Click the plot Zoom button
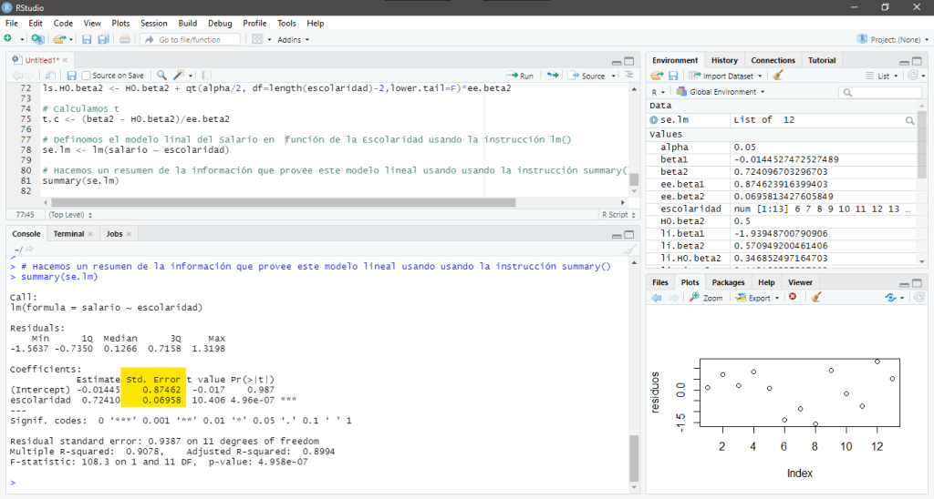Viewport: 934px width, 499px height. 706,298
